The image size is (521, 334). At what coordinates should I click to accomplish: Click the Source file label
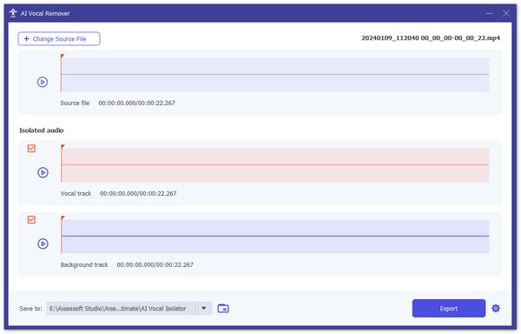click(x=75, y=104)
